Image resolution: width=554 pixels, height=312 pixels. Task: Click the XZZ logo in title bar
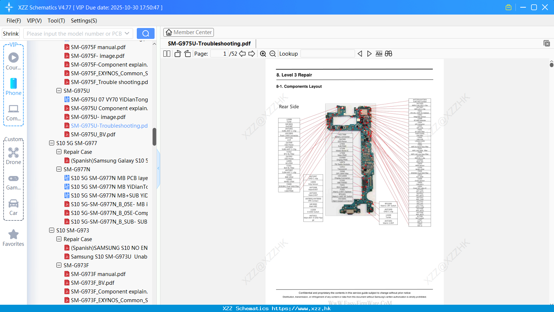click(x=9, y=7)
